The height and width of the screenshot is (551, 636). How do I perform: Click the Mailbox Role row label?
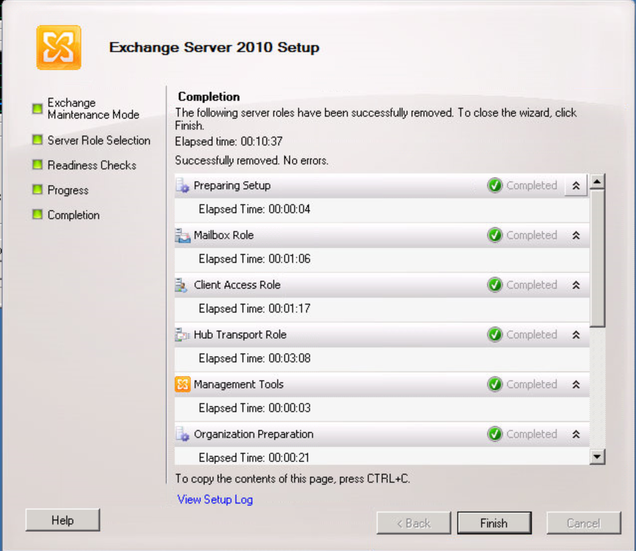[x=223, y=235]
